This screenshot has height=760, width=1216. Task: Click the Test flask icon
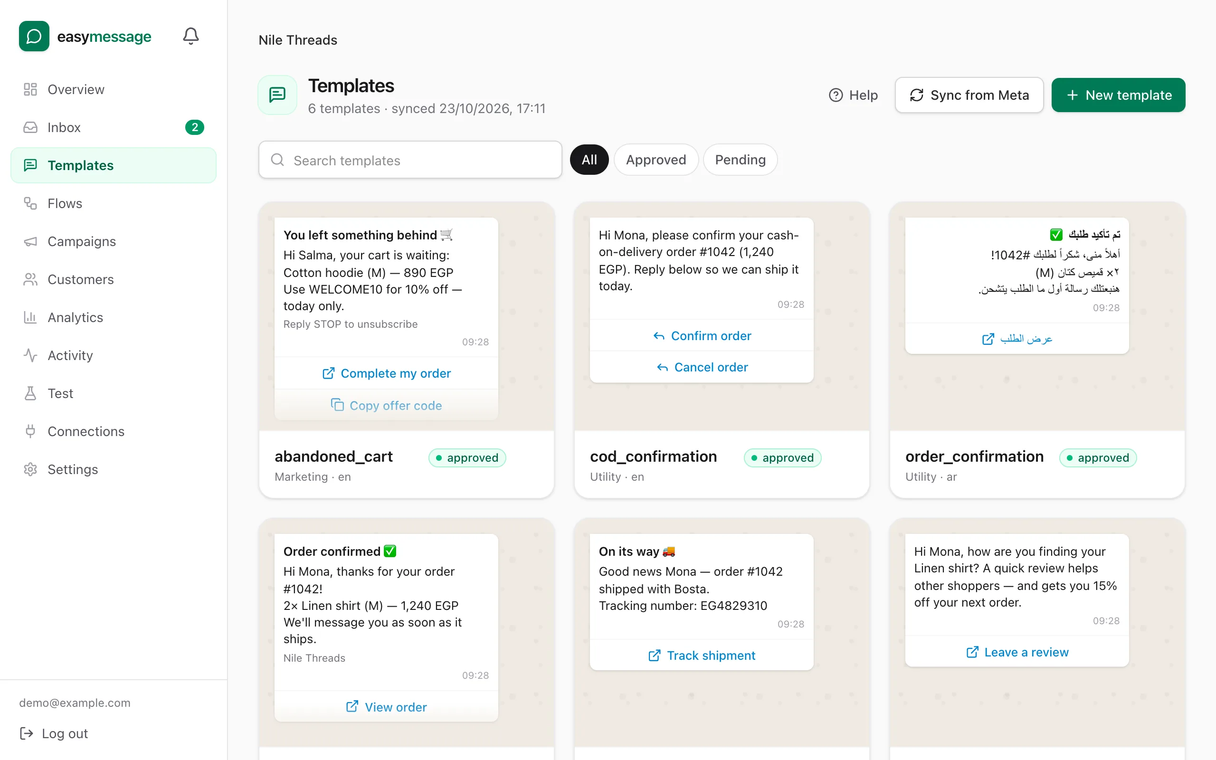(x=30, y=393)
